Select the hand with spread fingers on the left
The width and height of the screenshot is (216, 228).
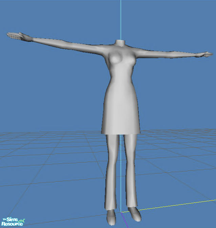click(x=16, y=36)
